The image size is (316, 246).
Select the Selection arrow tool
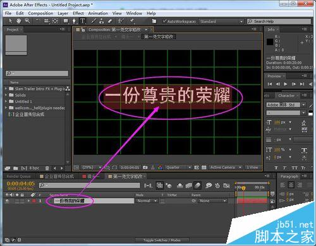coord(11,21)
